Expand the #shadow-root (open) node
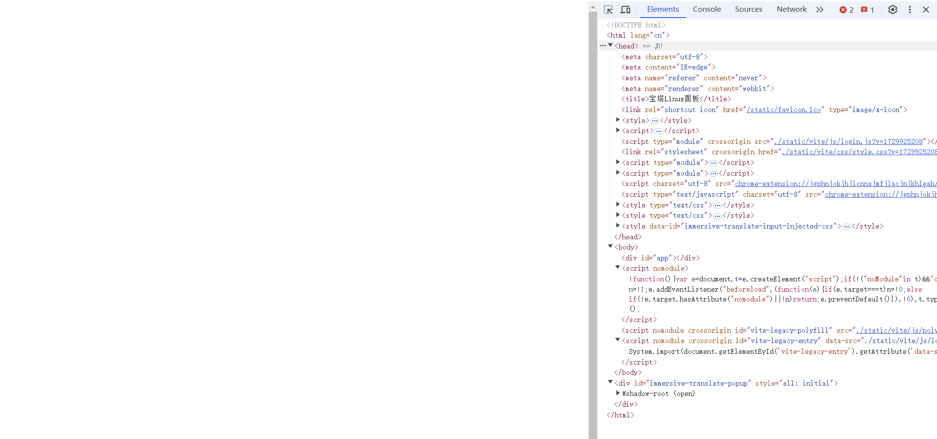Image resolution: width=937 pixels, height=439 pixels. point(618,393)
